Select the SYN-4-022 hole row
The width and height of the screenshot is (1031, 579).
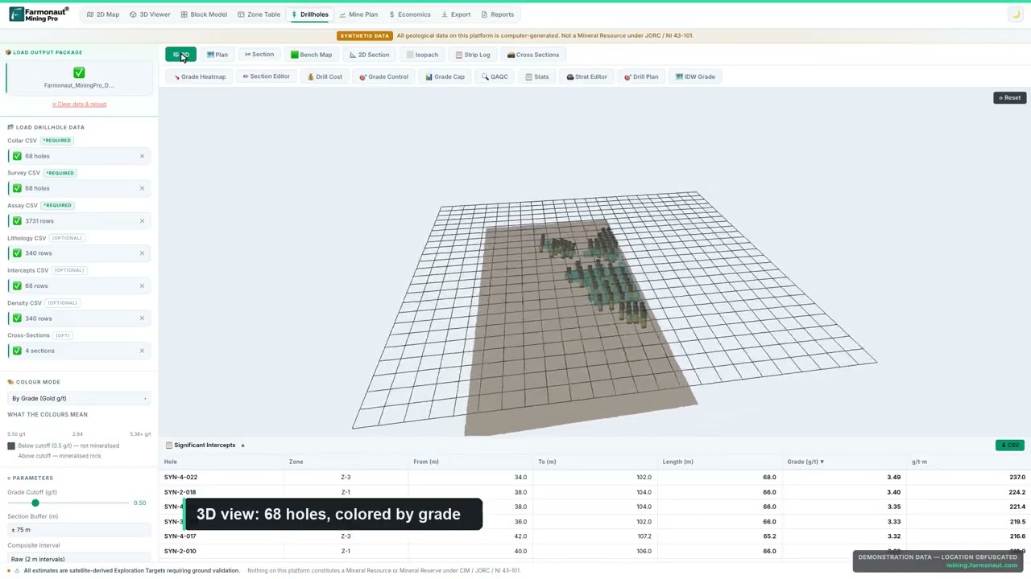(594, 477)
